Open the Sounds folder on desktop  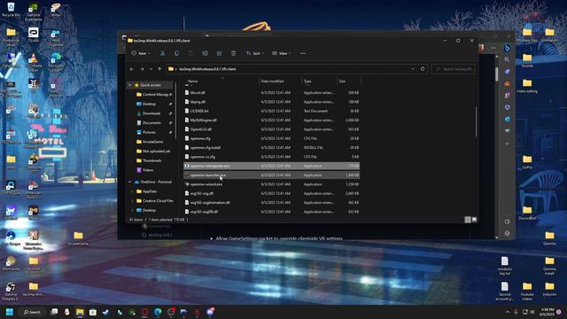tap(527, 60)
